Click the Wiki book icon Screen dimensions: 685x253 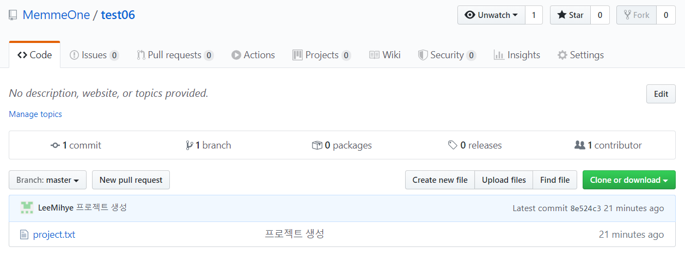[x=374, y=55]
